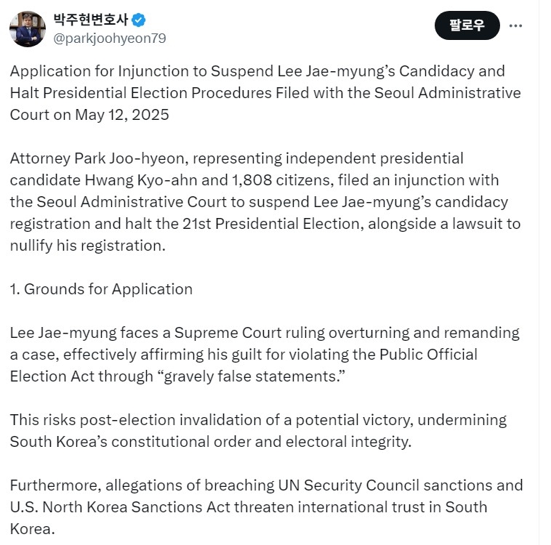Select the date "May 12, 2025"
This screenshot has width=551, height=545.
122,115
